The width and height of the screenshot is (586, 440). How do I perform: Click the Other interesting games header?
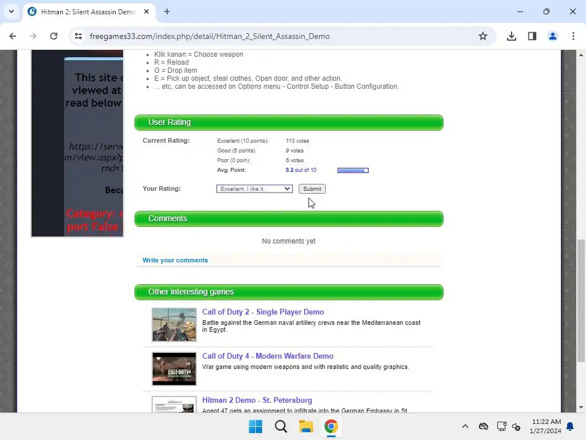(289, 292)
